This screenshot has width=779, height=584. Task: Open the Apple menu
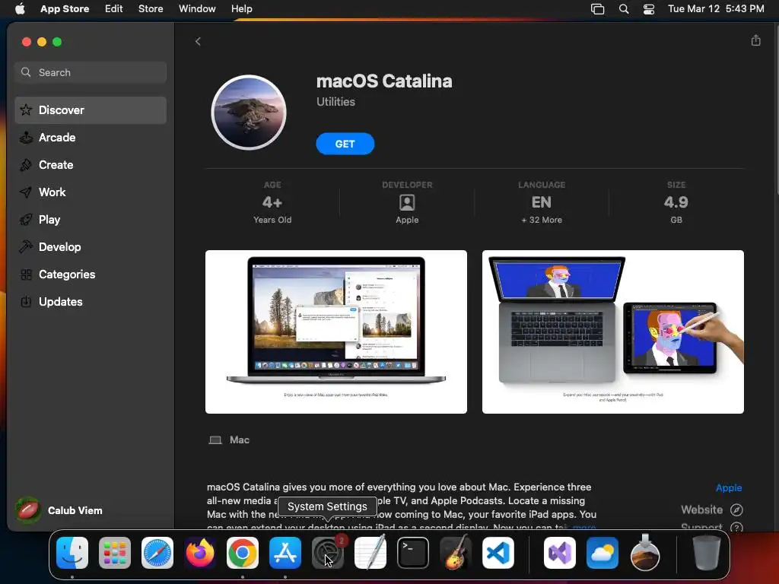click(x=20, y=8)
